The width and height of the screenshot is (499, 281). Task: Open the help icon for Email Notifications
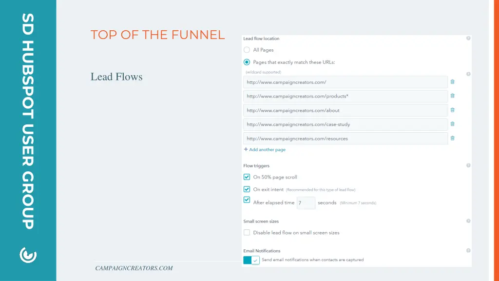click(x=468, y=250)
